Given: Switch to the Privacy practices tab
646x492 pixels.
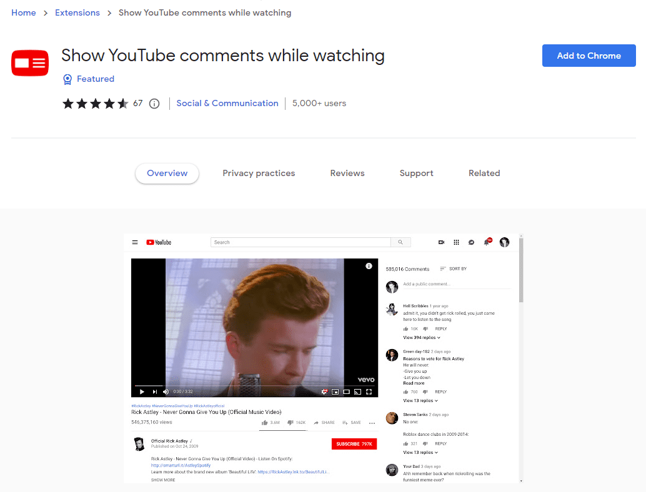Looking at the screenshot, I should [x=259, y=174].
